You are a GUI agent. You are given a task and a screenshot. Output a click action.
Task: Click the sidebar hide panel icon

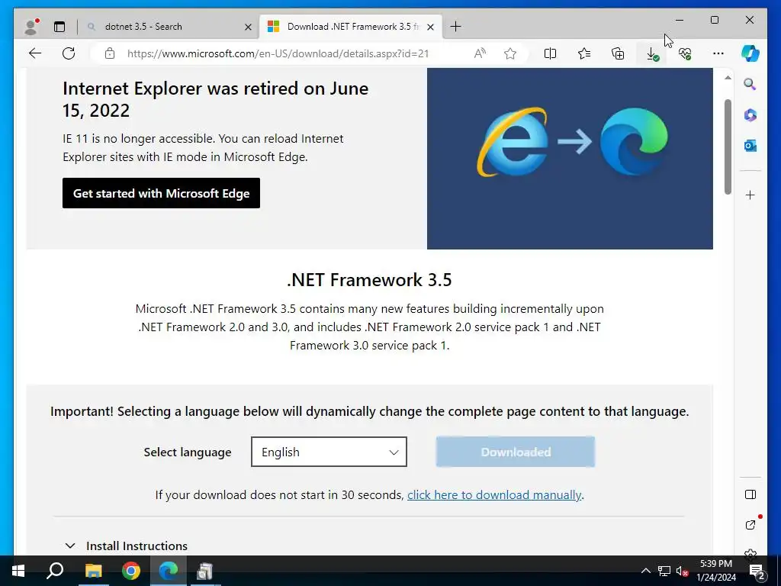pos(750,494)
